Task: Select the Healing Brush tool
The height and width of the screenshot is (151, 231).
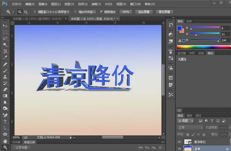Action: click(x=5, y=64)
